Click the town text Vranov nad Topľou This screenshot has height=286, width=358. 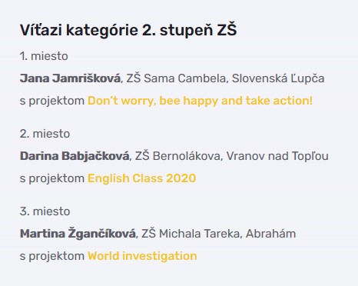[x=277, y=156]
